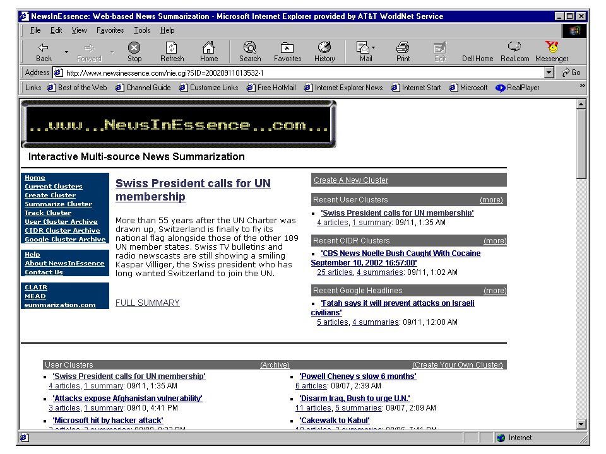Click (Create Your Own Cluster) link
The image size is (606, 454).
[457, 365]
